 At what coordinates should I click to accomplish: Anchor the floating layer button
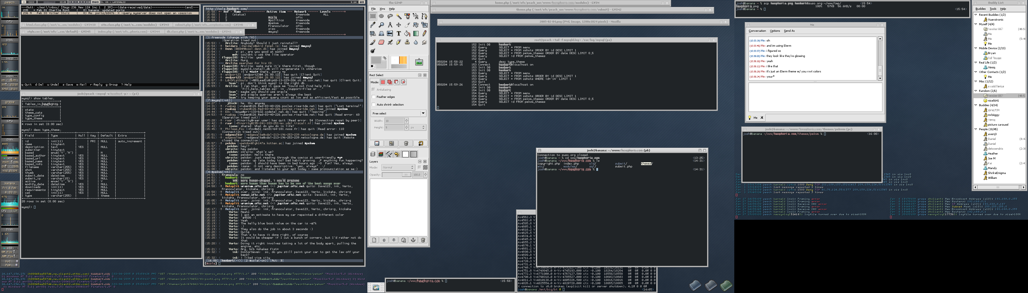(x=413, y=240)
